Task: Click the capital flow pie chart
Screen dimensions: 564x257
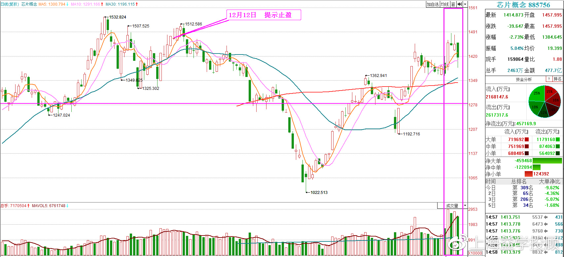Action: click(545, 101)
